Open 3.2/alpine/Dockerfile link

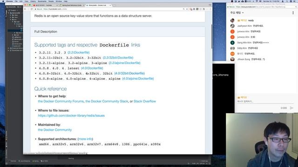tap(124, 63)
